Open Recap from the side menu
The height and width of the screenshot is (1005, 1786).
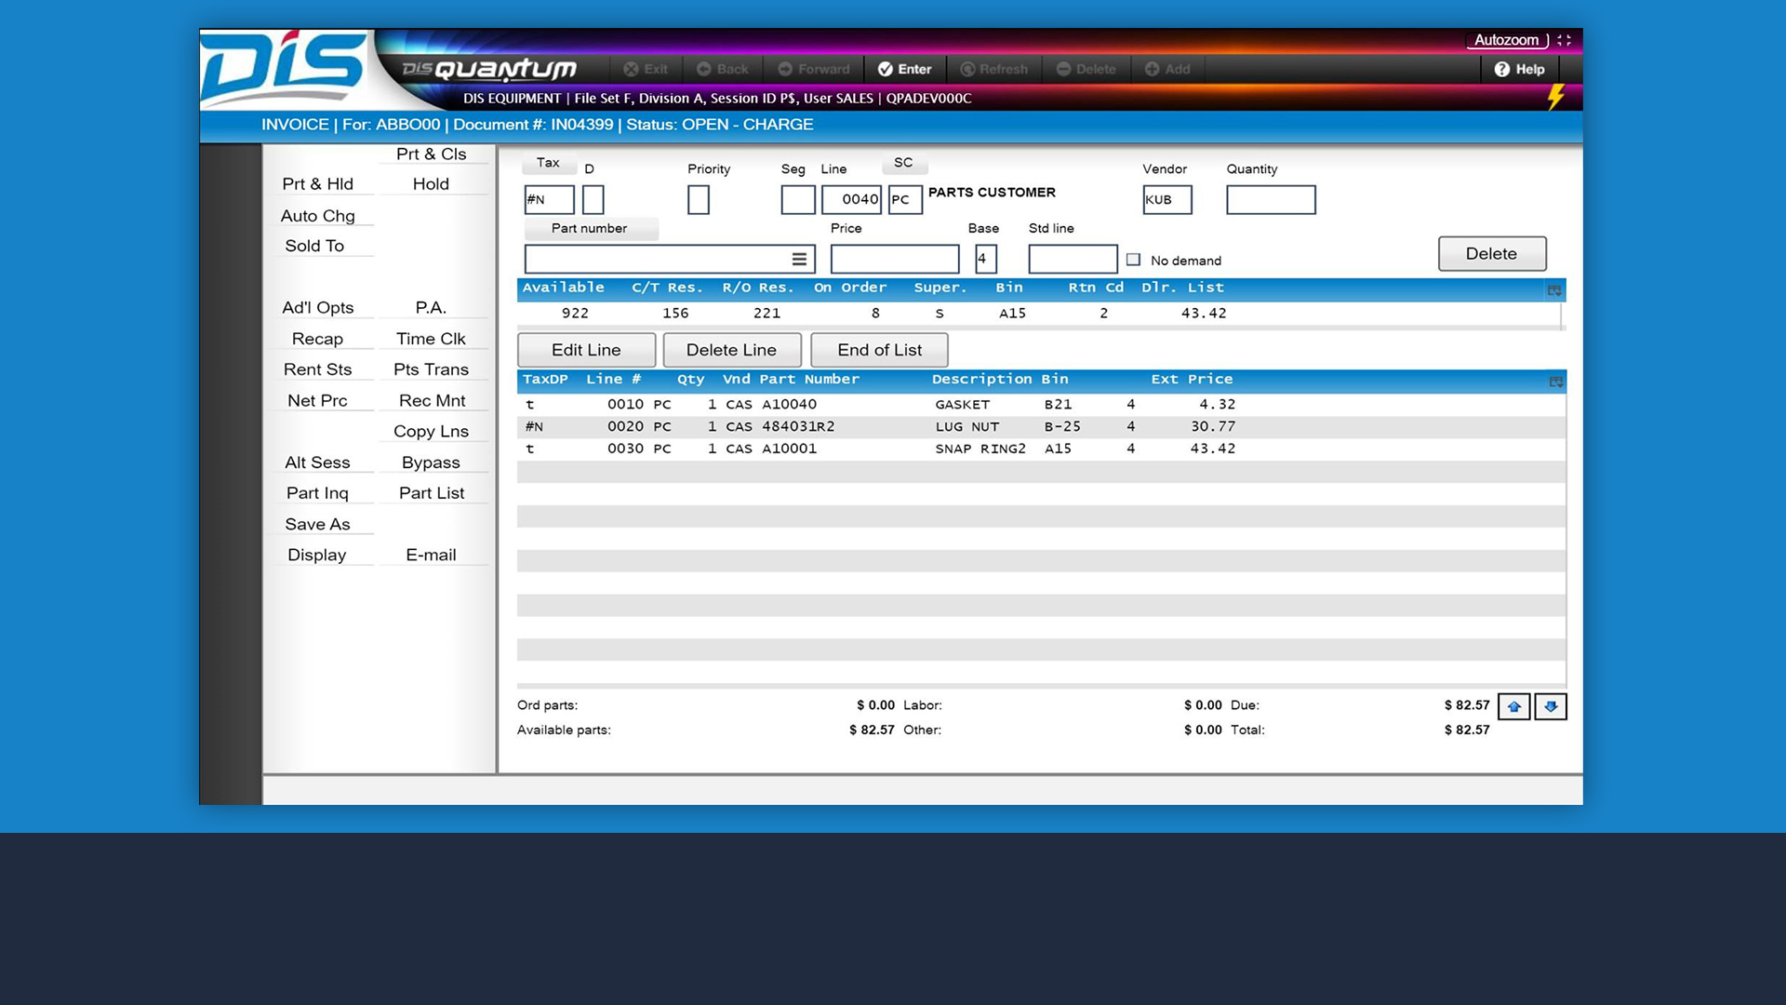coord(318,339)
